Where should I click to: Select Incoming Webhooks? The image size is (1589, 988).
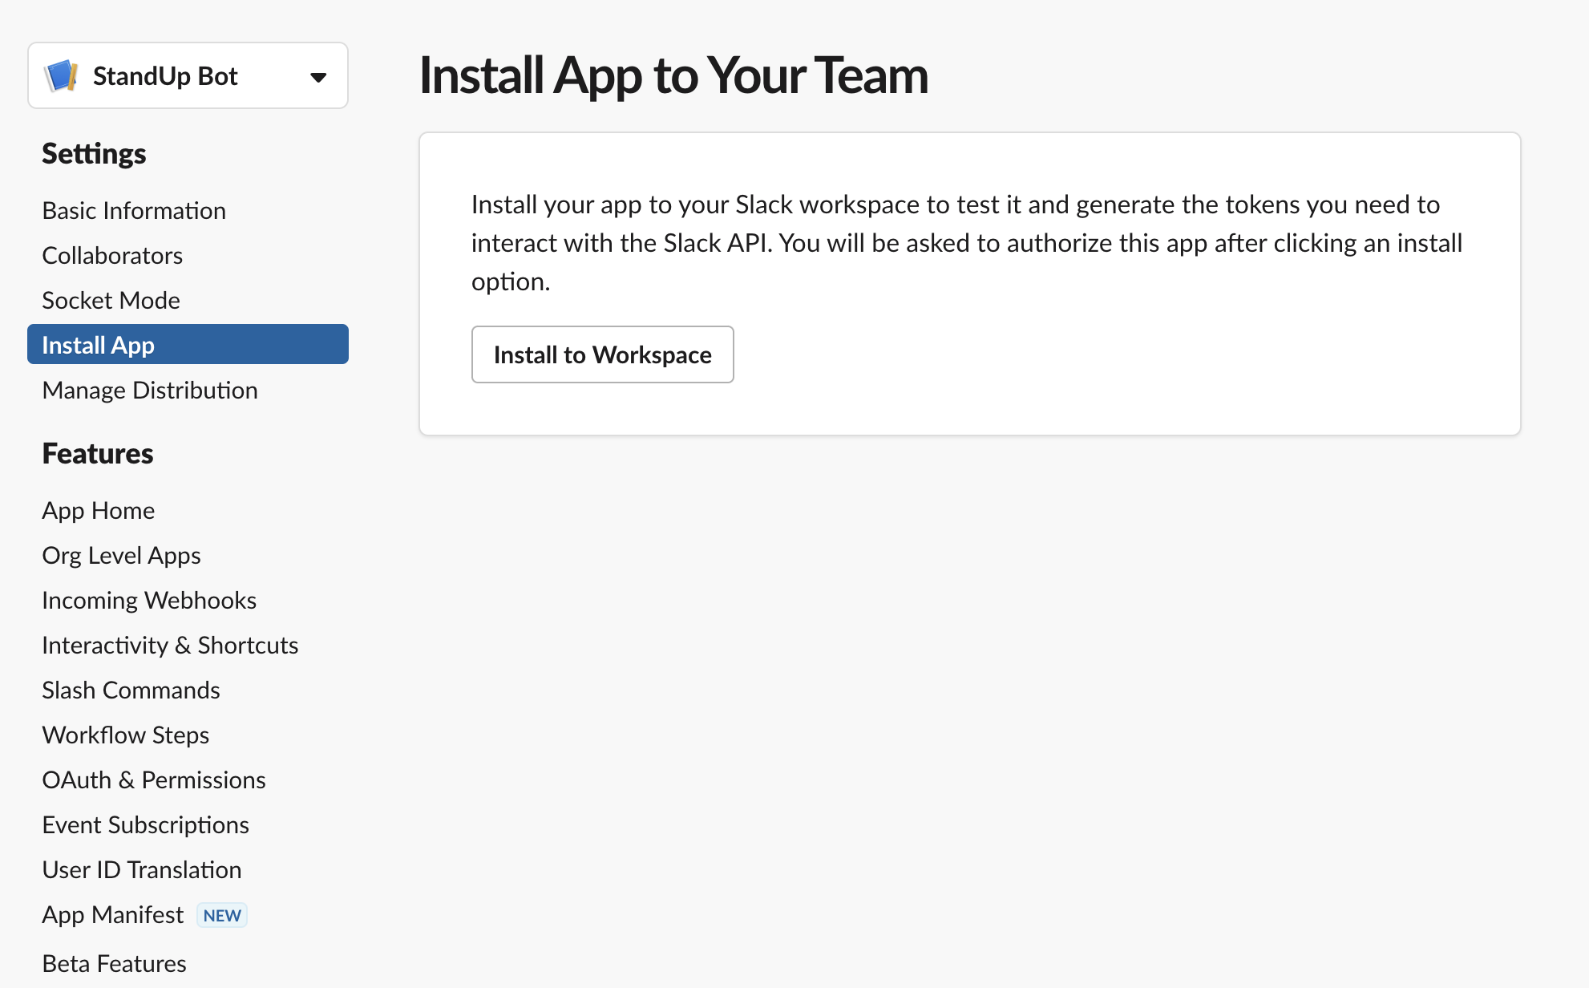click(149, 600)
